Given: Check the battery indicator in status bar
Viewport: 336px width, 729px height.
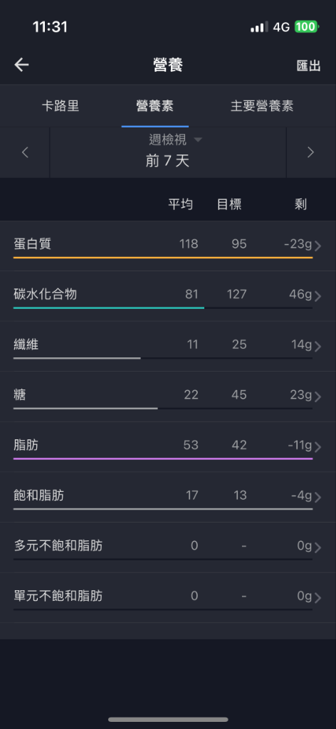Looking at the screenshot, I should pos(306,27).
